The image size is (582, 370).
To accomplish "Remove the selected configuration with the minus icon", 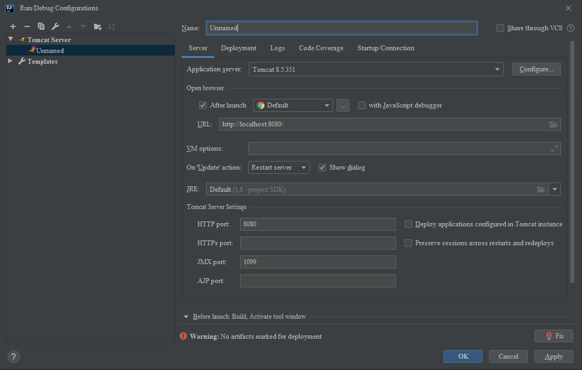I will [27, 26].
